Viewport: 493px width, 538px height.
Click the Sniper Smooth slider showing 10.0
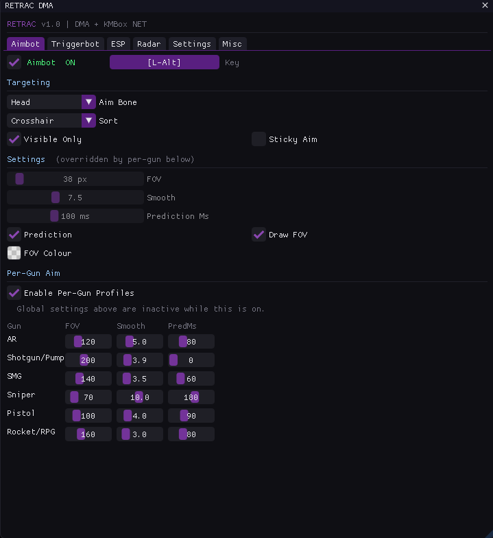(140, 397)
